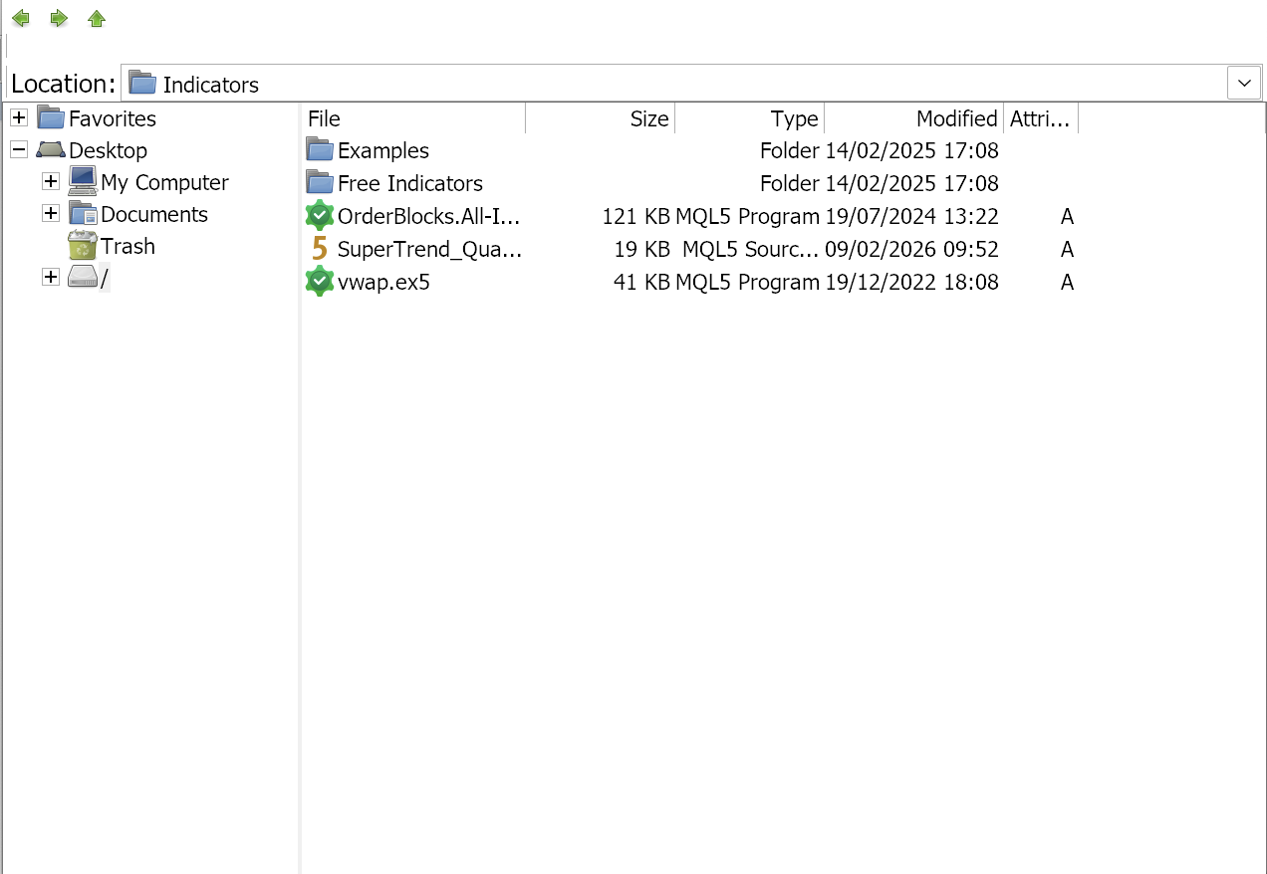Expand the Documents tree node
The width and height of the screenshot is (1267, 874).
click(51, 214)
